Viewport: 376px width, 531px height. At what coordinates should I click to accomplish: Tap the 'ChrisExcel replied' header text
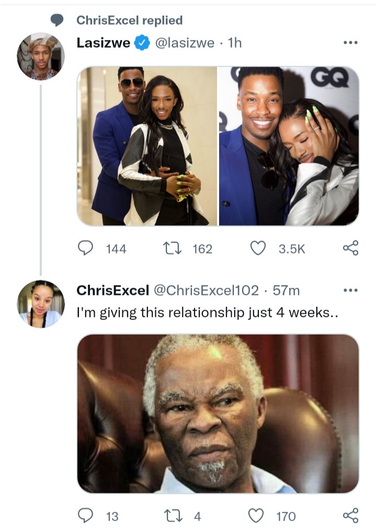130,20
